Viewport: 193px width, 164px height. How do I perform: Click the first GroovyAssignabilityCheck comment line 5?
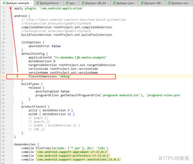[x=56, y=23]
